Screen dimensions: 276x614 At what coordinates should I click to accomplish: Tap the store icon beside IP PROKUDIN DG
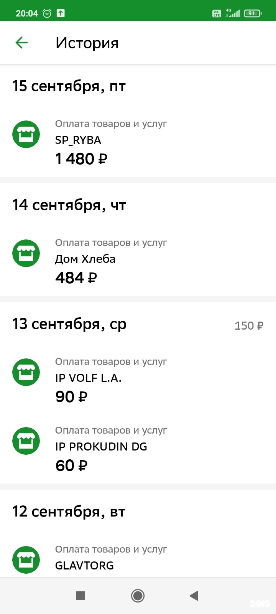[26, 441]
